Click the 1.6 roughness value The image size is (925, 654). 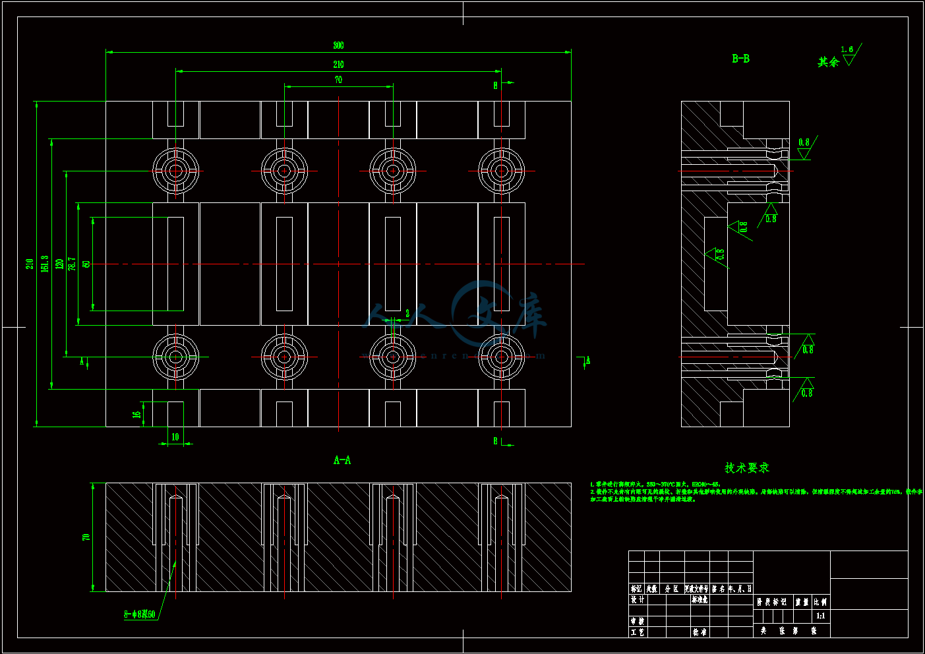(847, 49)
